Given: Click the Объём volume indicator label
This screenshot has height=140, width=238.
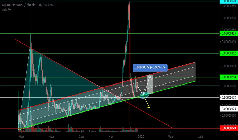Looking at the screenshot, I should coord(7,10).
